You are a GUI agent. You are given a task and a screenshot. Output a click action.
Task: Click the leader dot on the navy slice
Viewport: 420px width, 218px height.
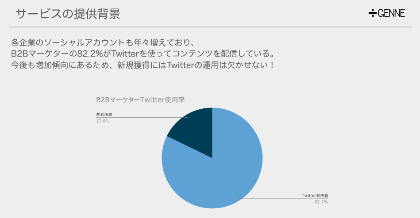(187, 118)
